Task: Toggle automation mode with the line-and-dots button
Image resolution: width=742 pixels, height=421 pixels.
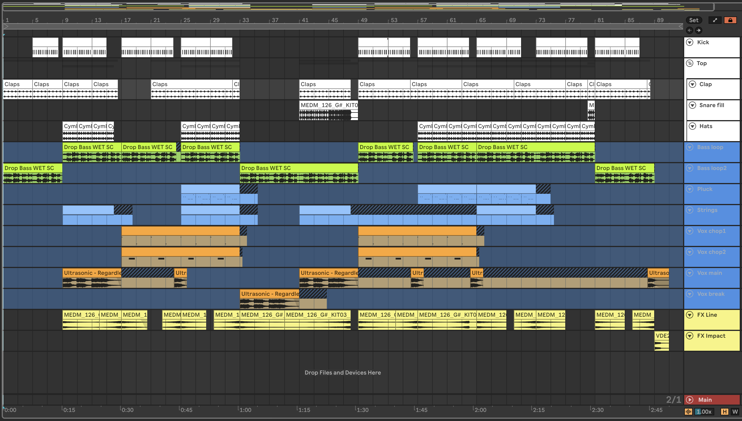Action: (x=715, y=20)
